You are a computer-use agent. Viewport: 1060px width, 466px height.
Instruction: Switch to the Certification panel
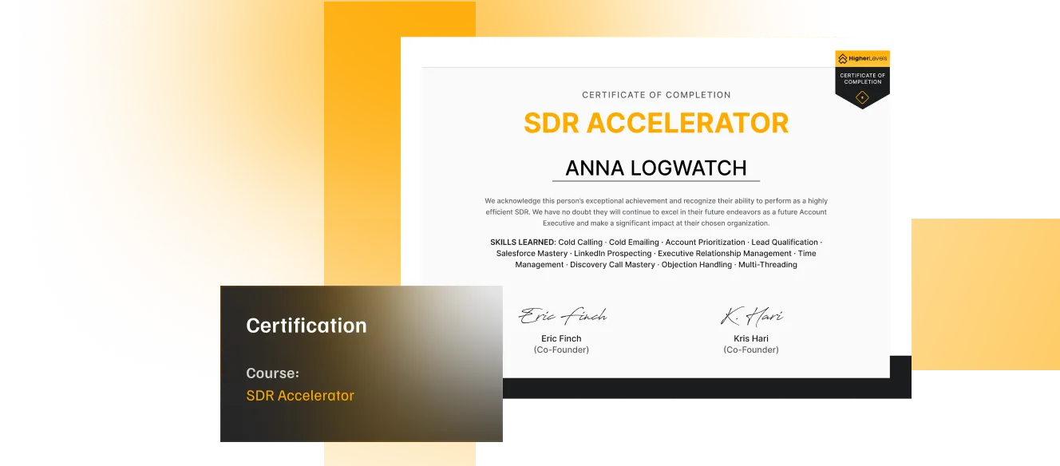click(x=307, y=326)
